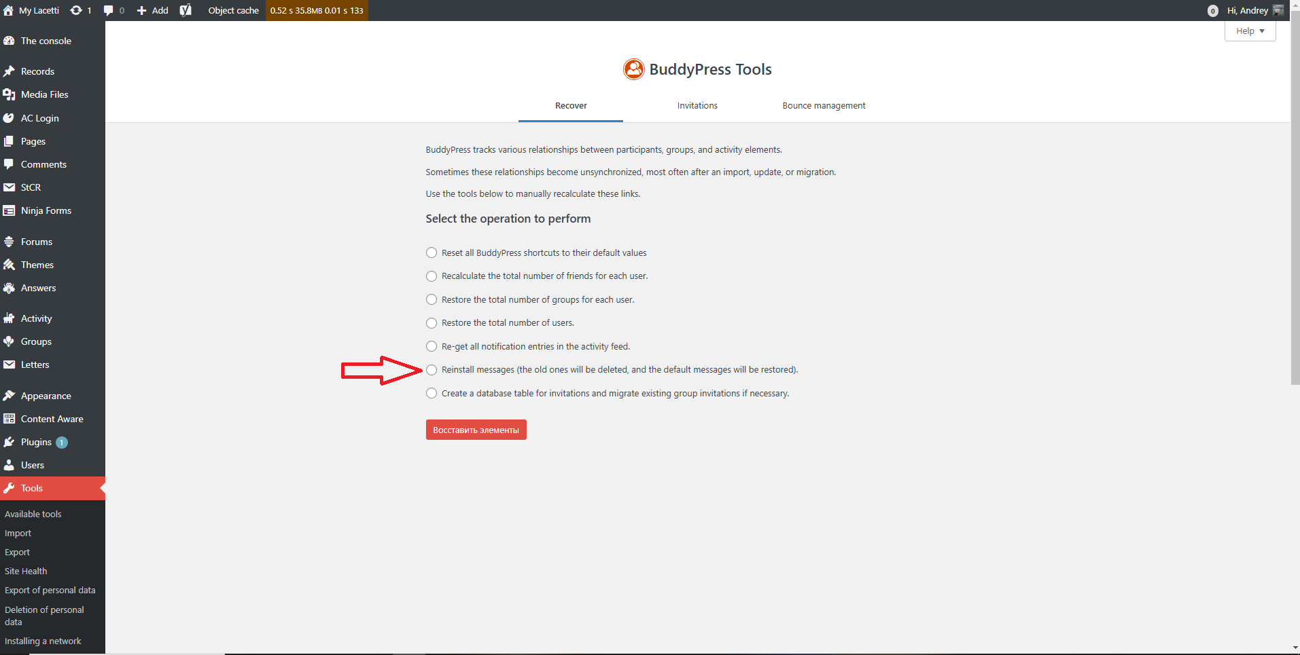Click the Plugins plug icon

click(x=9, y=442)
